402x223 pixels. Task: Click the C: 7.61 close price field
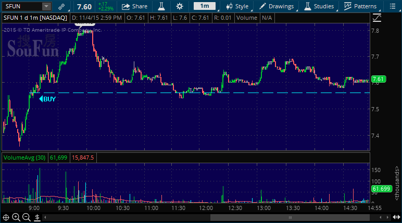pyautogui.click(x=200, y=18)
